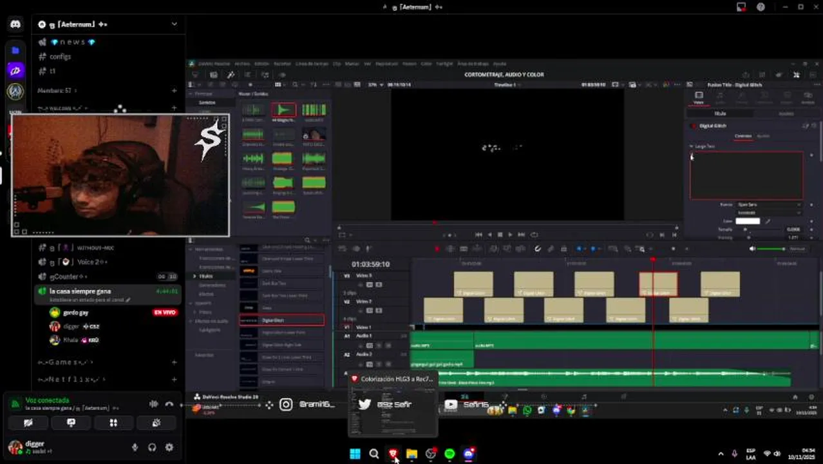Play the timeline forward
This screenshot has height=464, width=823.
[x=510, y=235]
